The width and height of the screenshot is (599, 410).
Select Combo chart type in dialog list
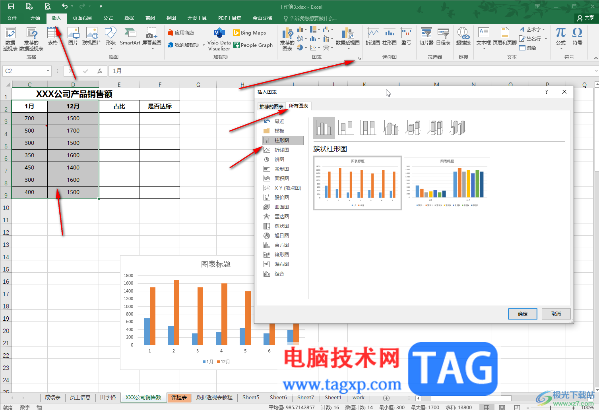[x=283, y=274]
